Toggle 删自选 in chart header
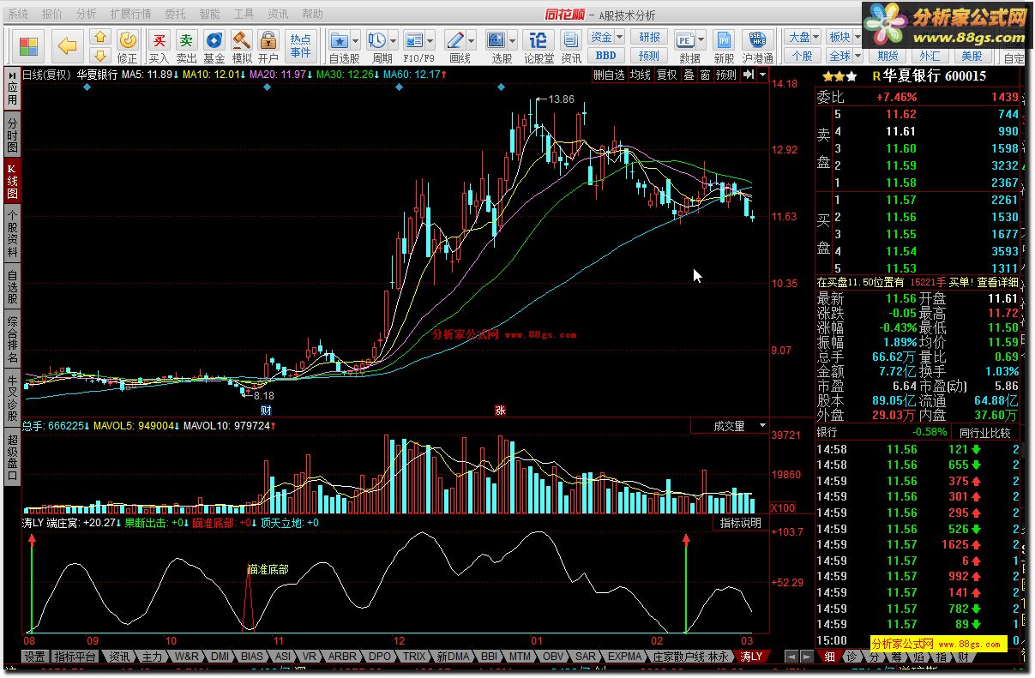 (610, 75)
